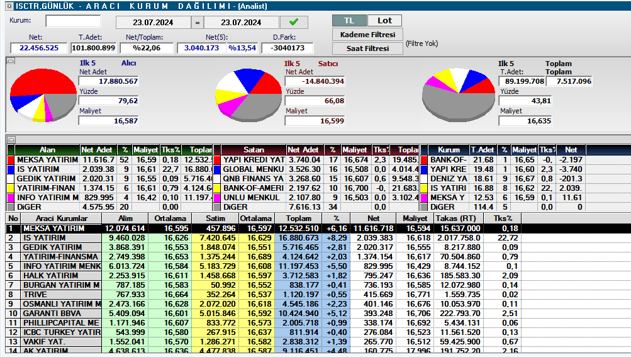Select GARANTI BBVA row

(x=318, y=314)
